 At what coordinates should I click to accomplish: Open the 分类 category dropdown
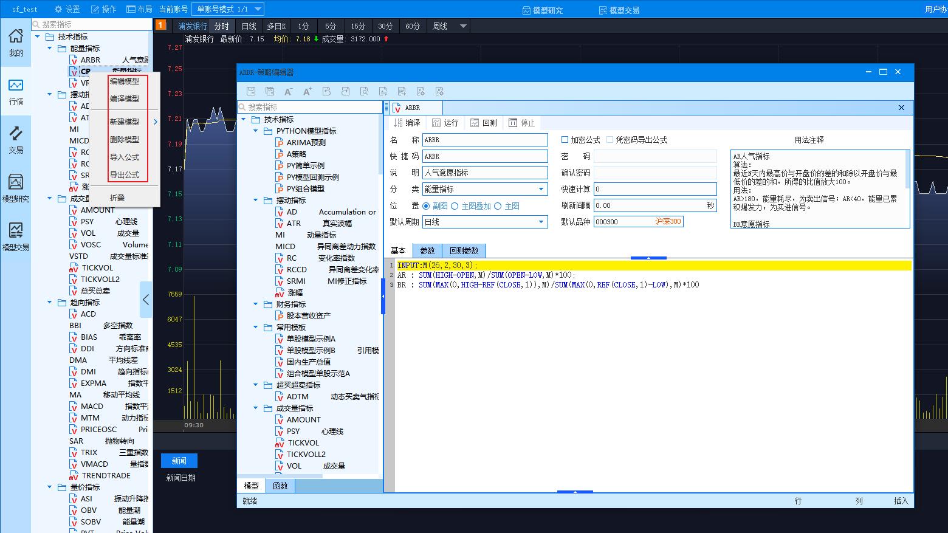(x=485, y=189)
